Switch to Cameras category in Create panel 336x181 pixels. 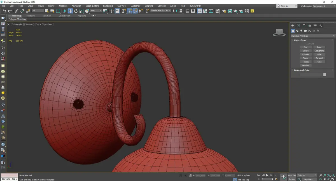(x=305, y=31)
